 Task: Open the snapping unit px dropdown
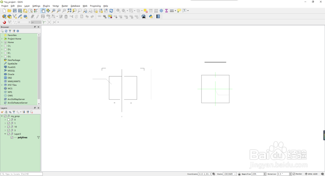click(x=36, y=22)
